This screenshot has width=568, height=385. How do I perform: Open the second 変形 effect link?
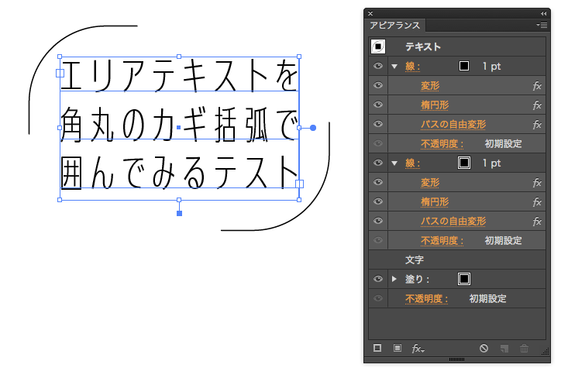pyautogui.click(x=430, y=183)
